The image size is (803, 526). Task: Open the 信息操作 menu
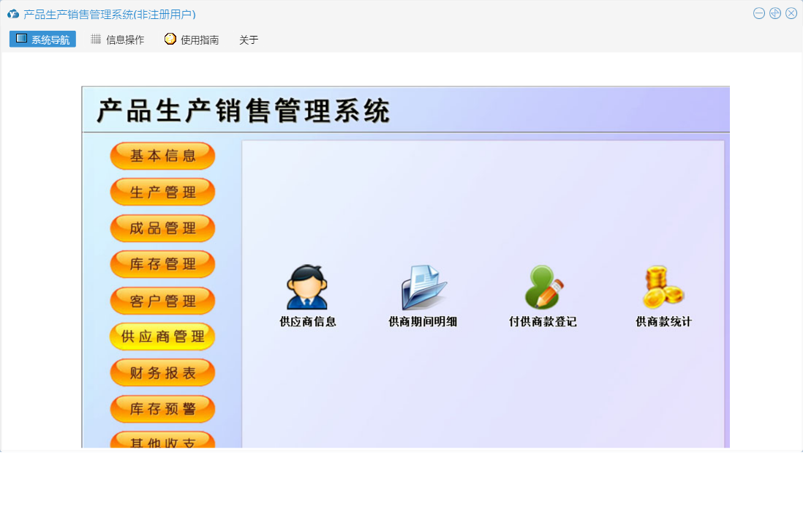(x=118, y=40)
